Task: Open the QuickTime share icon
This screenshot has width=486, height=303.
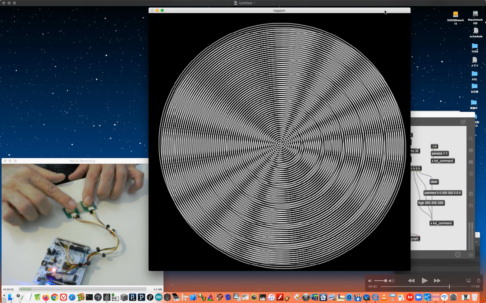Action: (478, 280)
